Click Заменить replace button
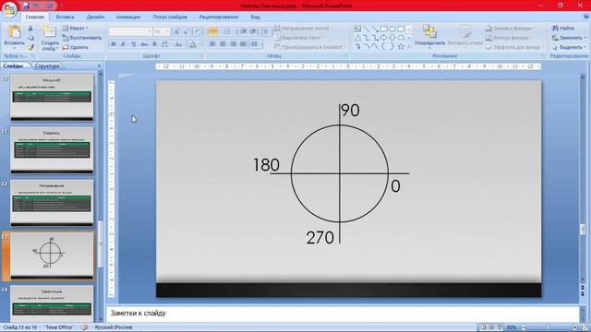This screenshot has width=591, height=332. click(x=569, y=38)
